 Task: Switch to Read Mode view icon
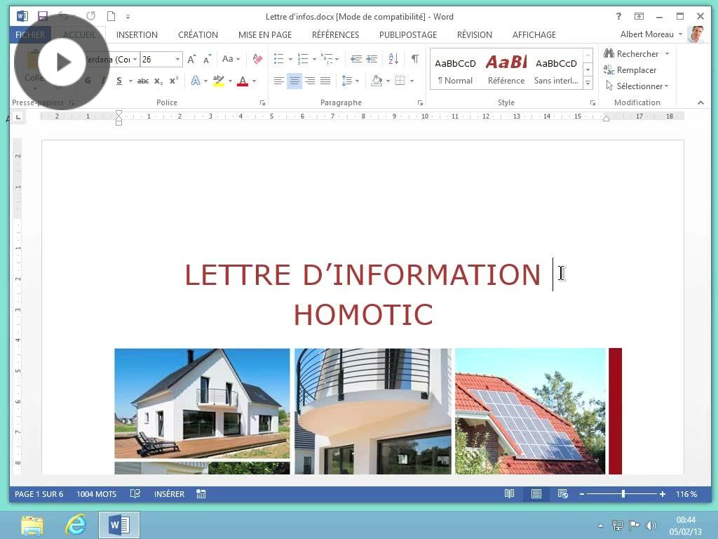[x=509, y=493]
